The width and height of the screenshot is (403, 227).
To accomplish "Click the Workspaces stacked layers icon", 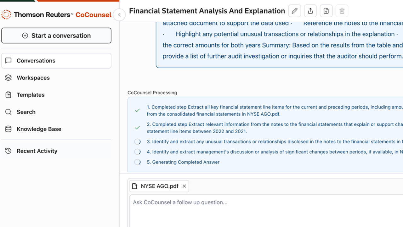I will click(x=9, y=78).
